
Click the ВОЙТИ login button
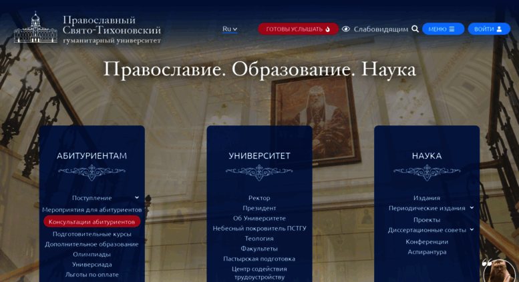pyautogui.click(x=489, y=29)
